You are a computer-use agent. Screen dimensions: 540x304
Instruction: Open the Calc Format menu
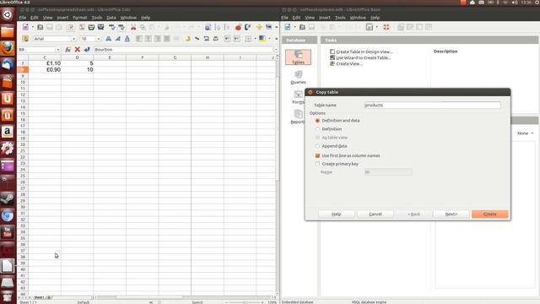80,18
